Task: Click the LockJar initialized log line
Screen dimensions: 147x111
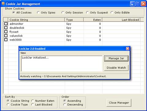Action: pos(35,58)
